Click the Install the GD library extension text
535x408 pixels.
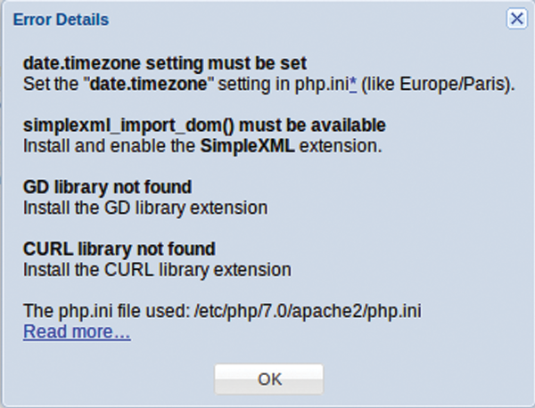click(145, 208)
